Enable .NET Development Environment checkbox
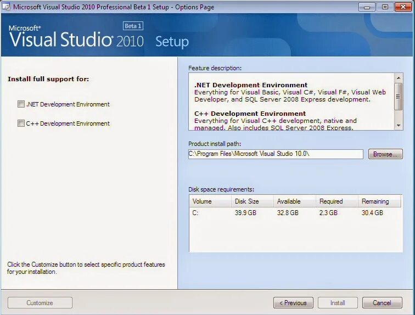Screen dimensions: 415x315 pos(21,104)
